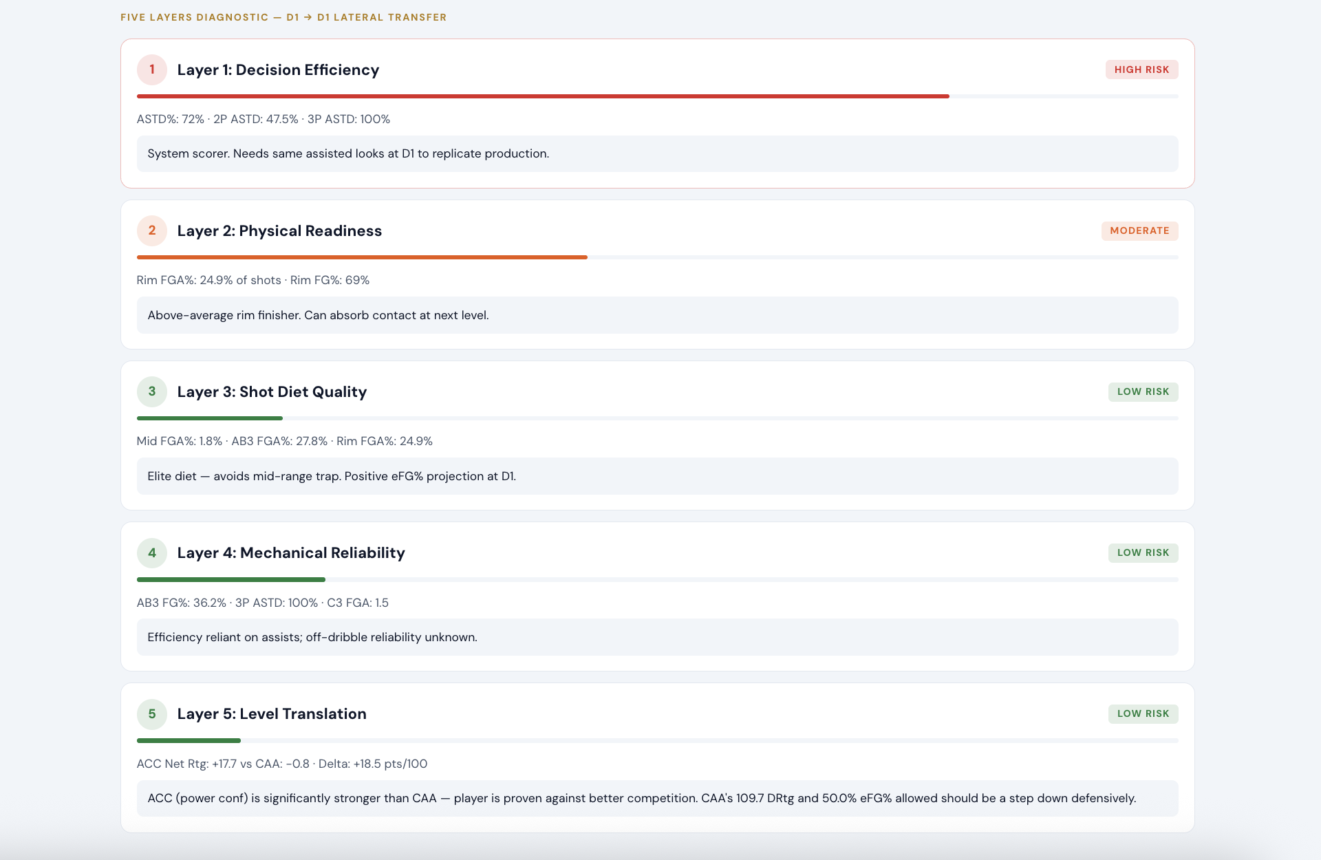The height and width of the screenshot is (860, 1321).
Task: Select the Layer 4: Mechanical Reliability heading
Action: (x=291, y=552)
